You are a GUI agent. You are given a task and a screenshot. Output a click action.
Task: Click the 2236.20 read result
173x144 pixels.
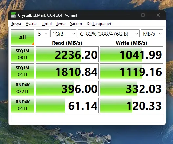(67, 54)
